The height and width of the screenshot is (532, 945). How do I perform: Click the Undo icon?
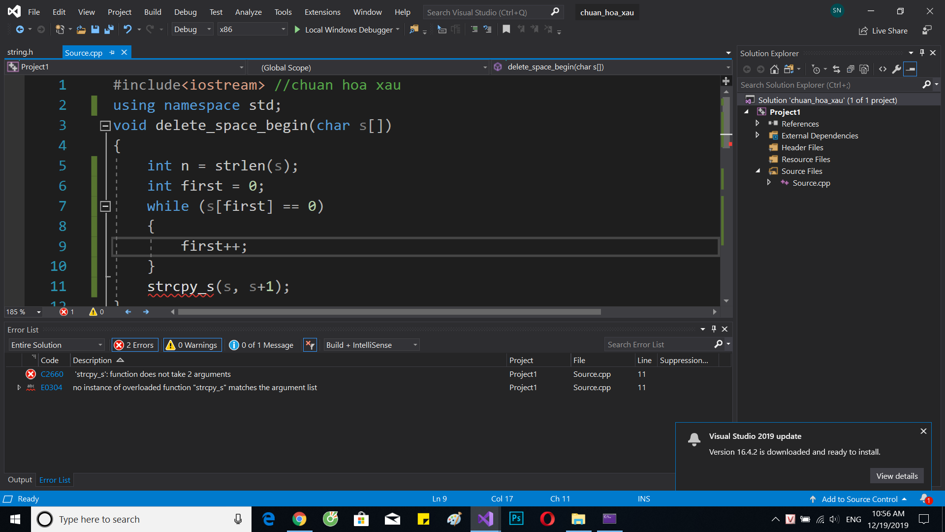coord(127,29)
